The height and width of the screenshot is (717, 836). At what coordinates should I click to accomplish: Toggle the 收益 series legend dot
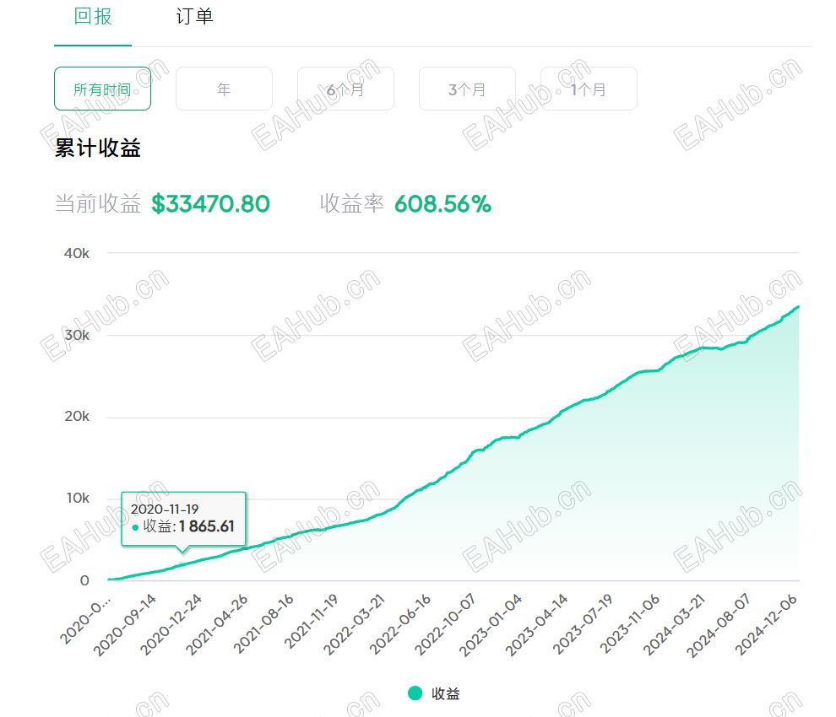(x=415, y=693)
